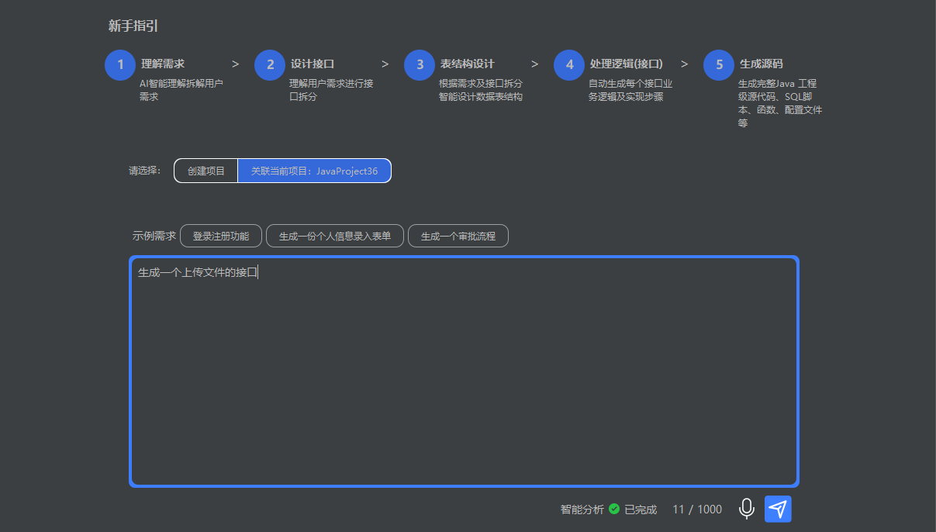Click the green check icon beside 已完成
This screenshot has height=532, width=936.
pos(614,510)
